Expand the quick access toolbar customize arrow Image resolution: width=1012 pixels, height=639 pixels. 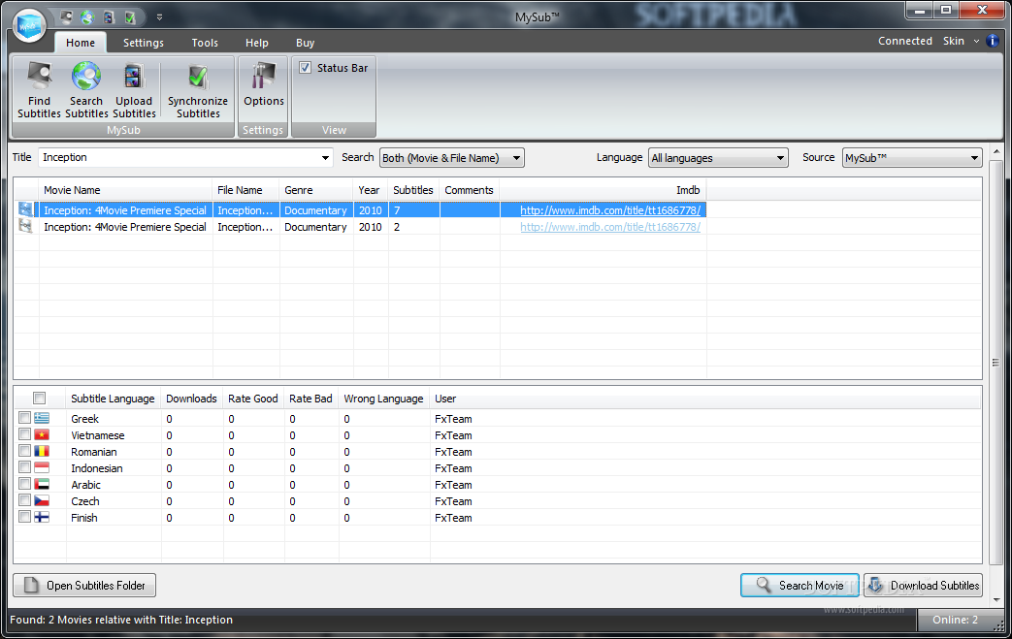coord(159,17)
